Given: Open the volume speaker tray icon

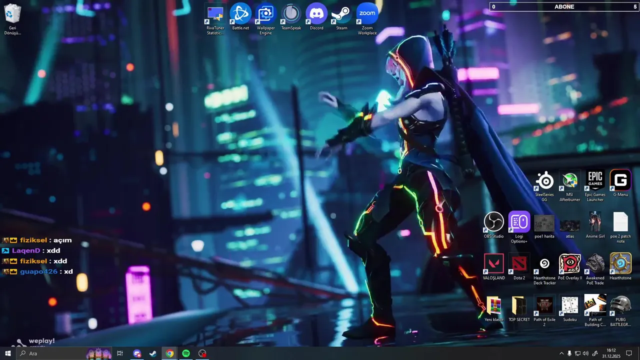Looking at the screenshot, I should click(x=585, y=353).
